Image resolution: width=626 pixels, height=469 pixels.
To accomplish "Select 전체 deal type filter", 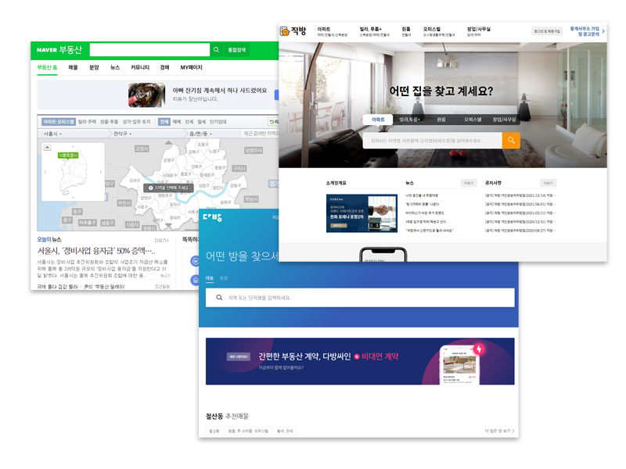I will pos(164,122).
